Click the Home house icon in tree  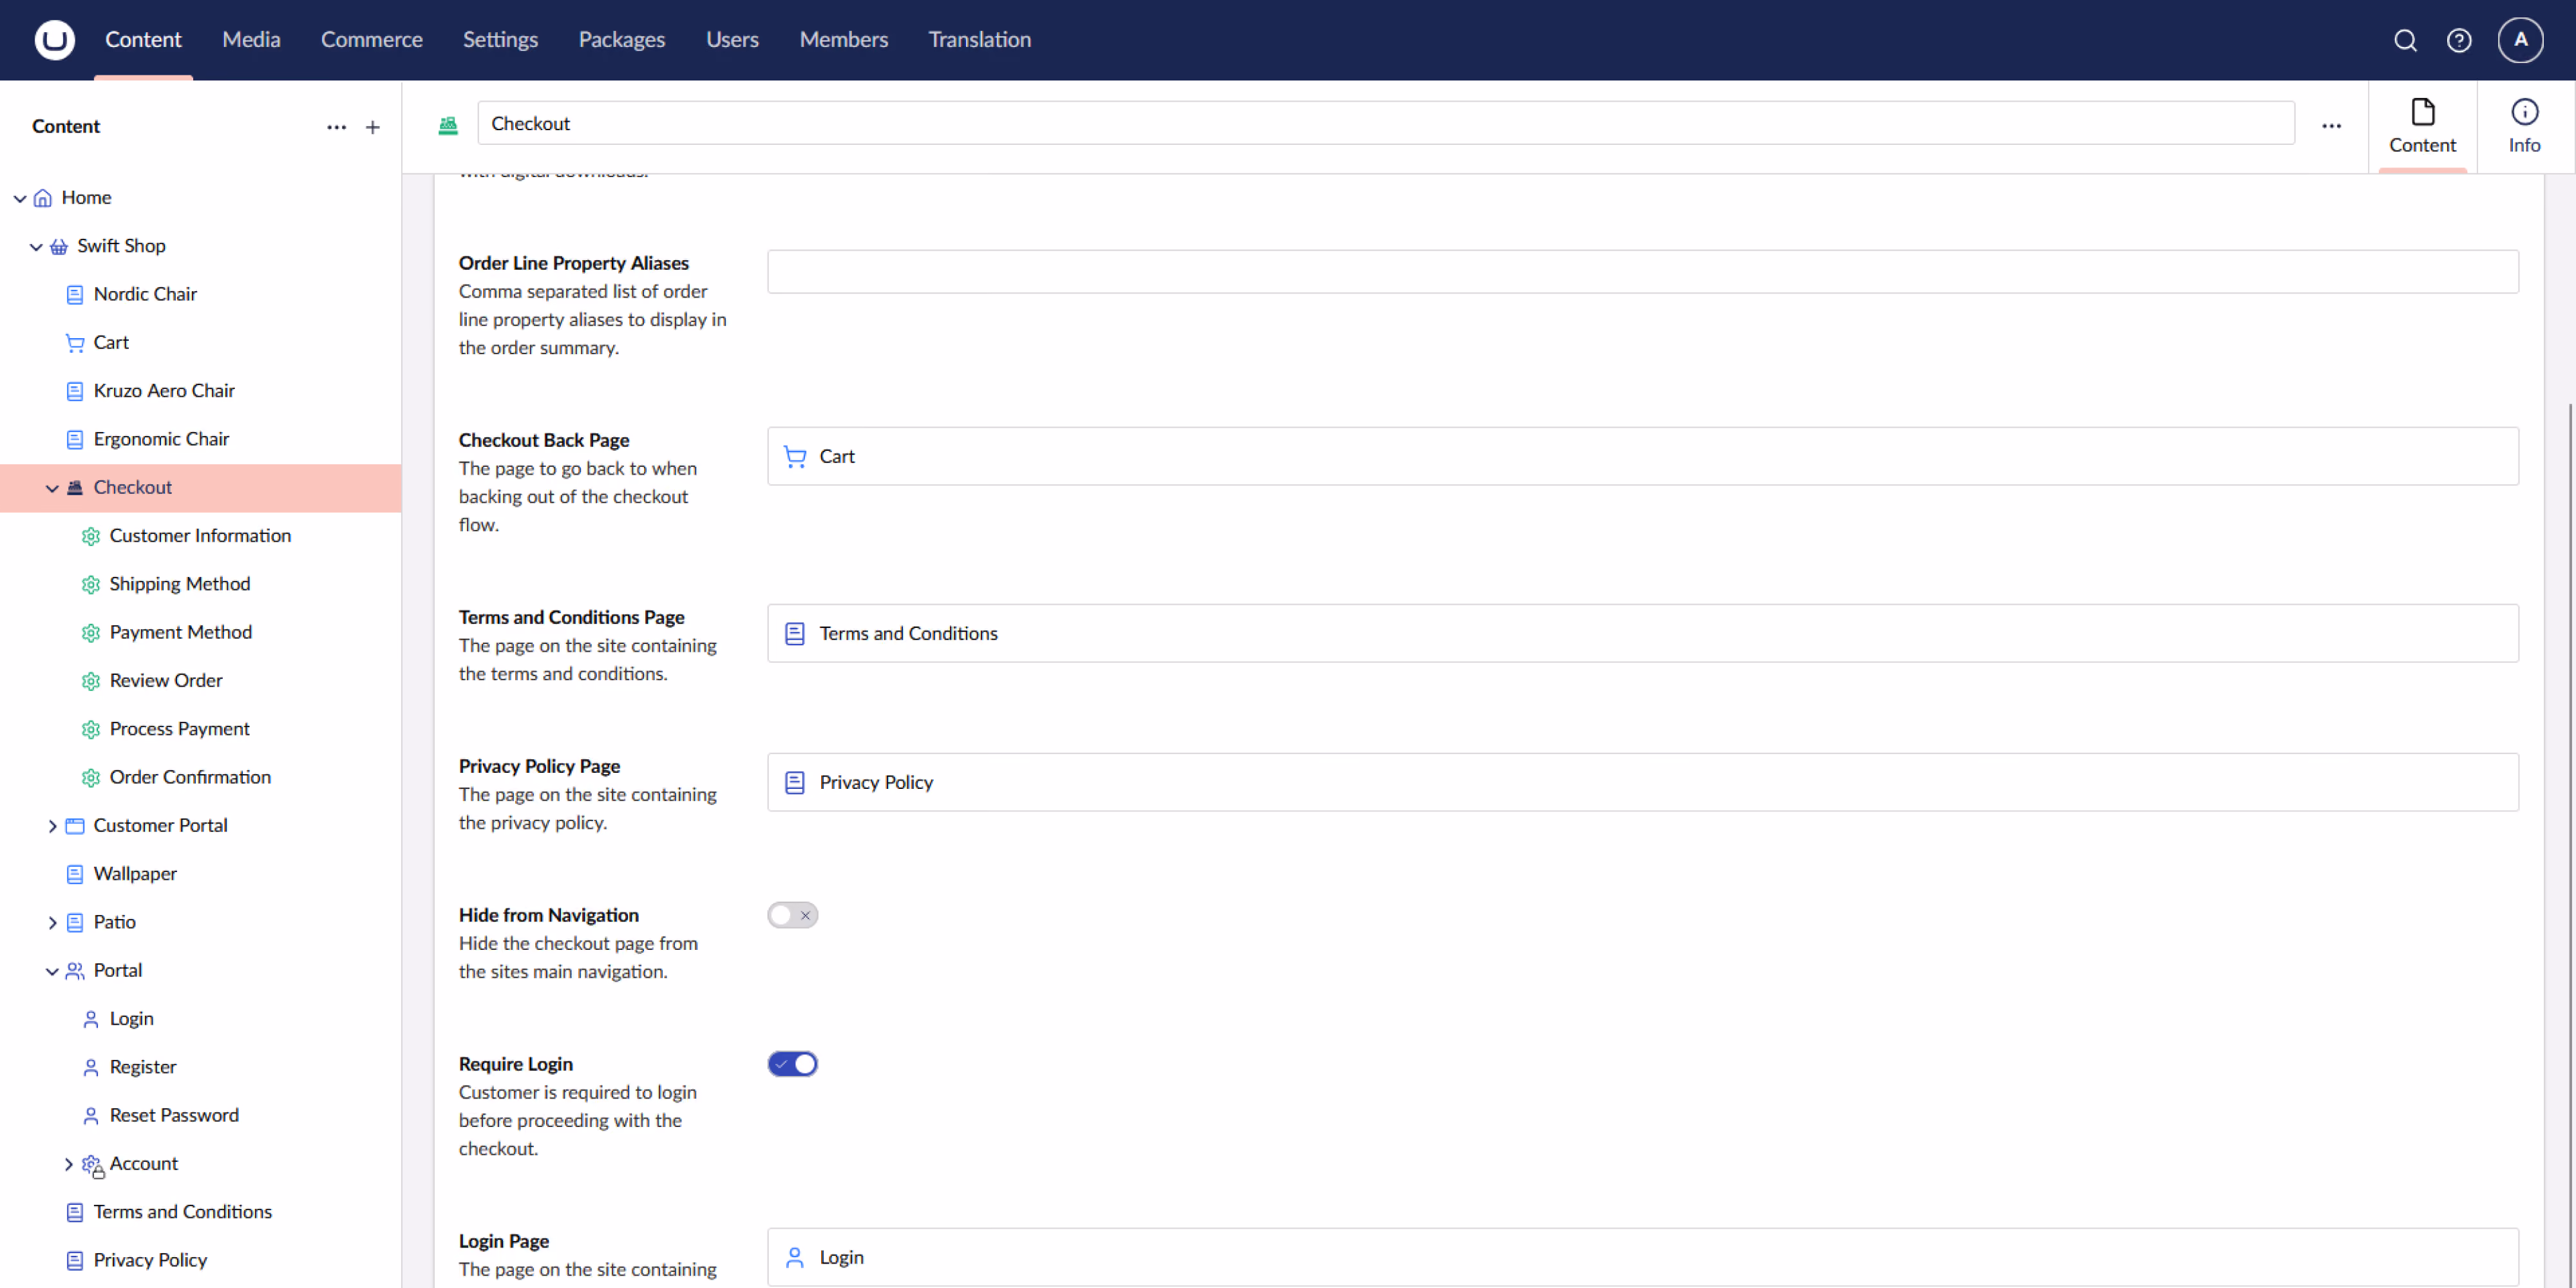point(43,198)
